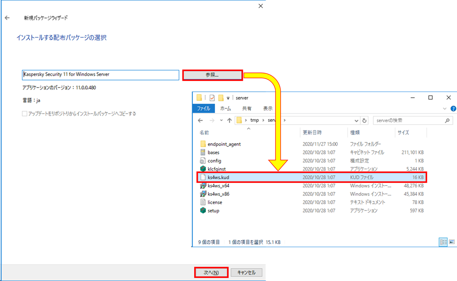Click the package name input field
This screenshot has height=281, width=457.
(x=101, y=75)
